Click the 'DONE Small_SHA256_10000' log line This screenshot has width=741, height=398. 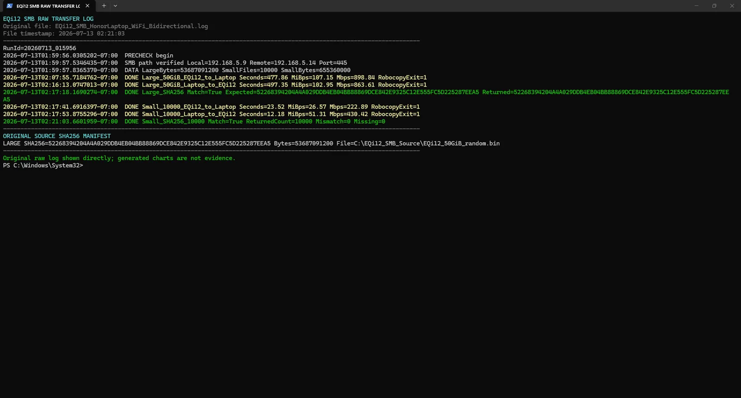tap(194, 122)
